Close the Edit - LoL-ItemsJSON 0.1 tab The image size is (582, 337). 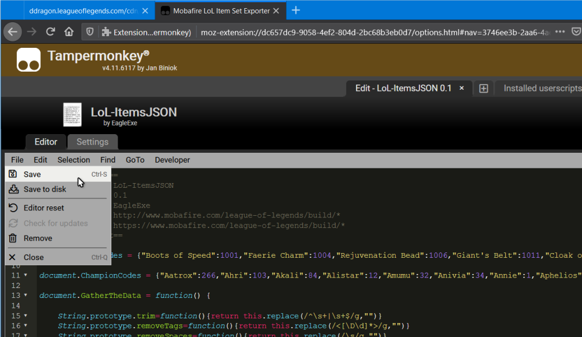coord(462,88)
